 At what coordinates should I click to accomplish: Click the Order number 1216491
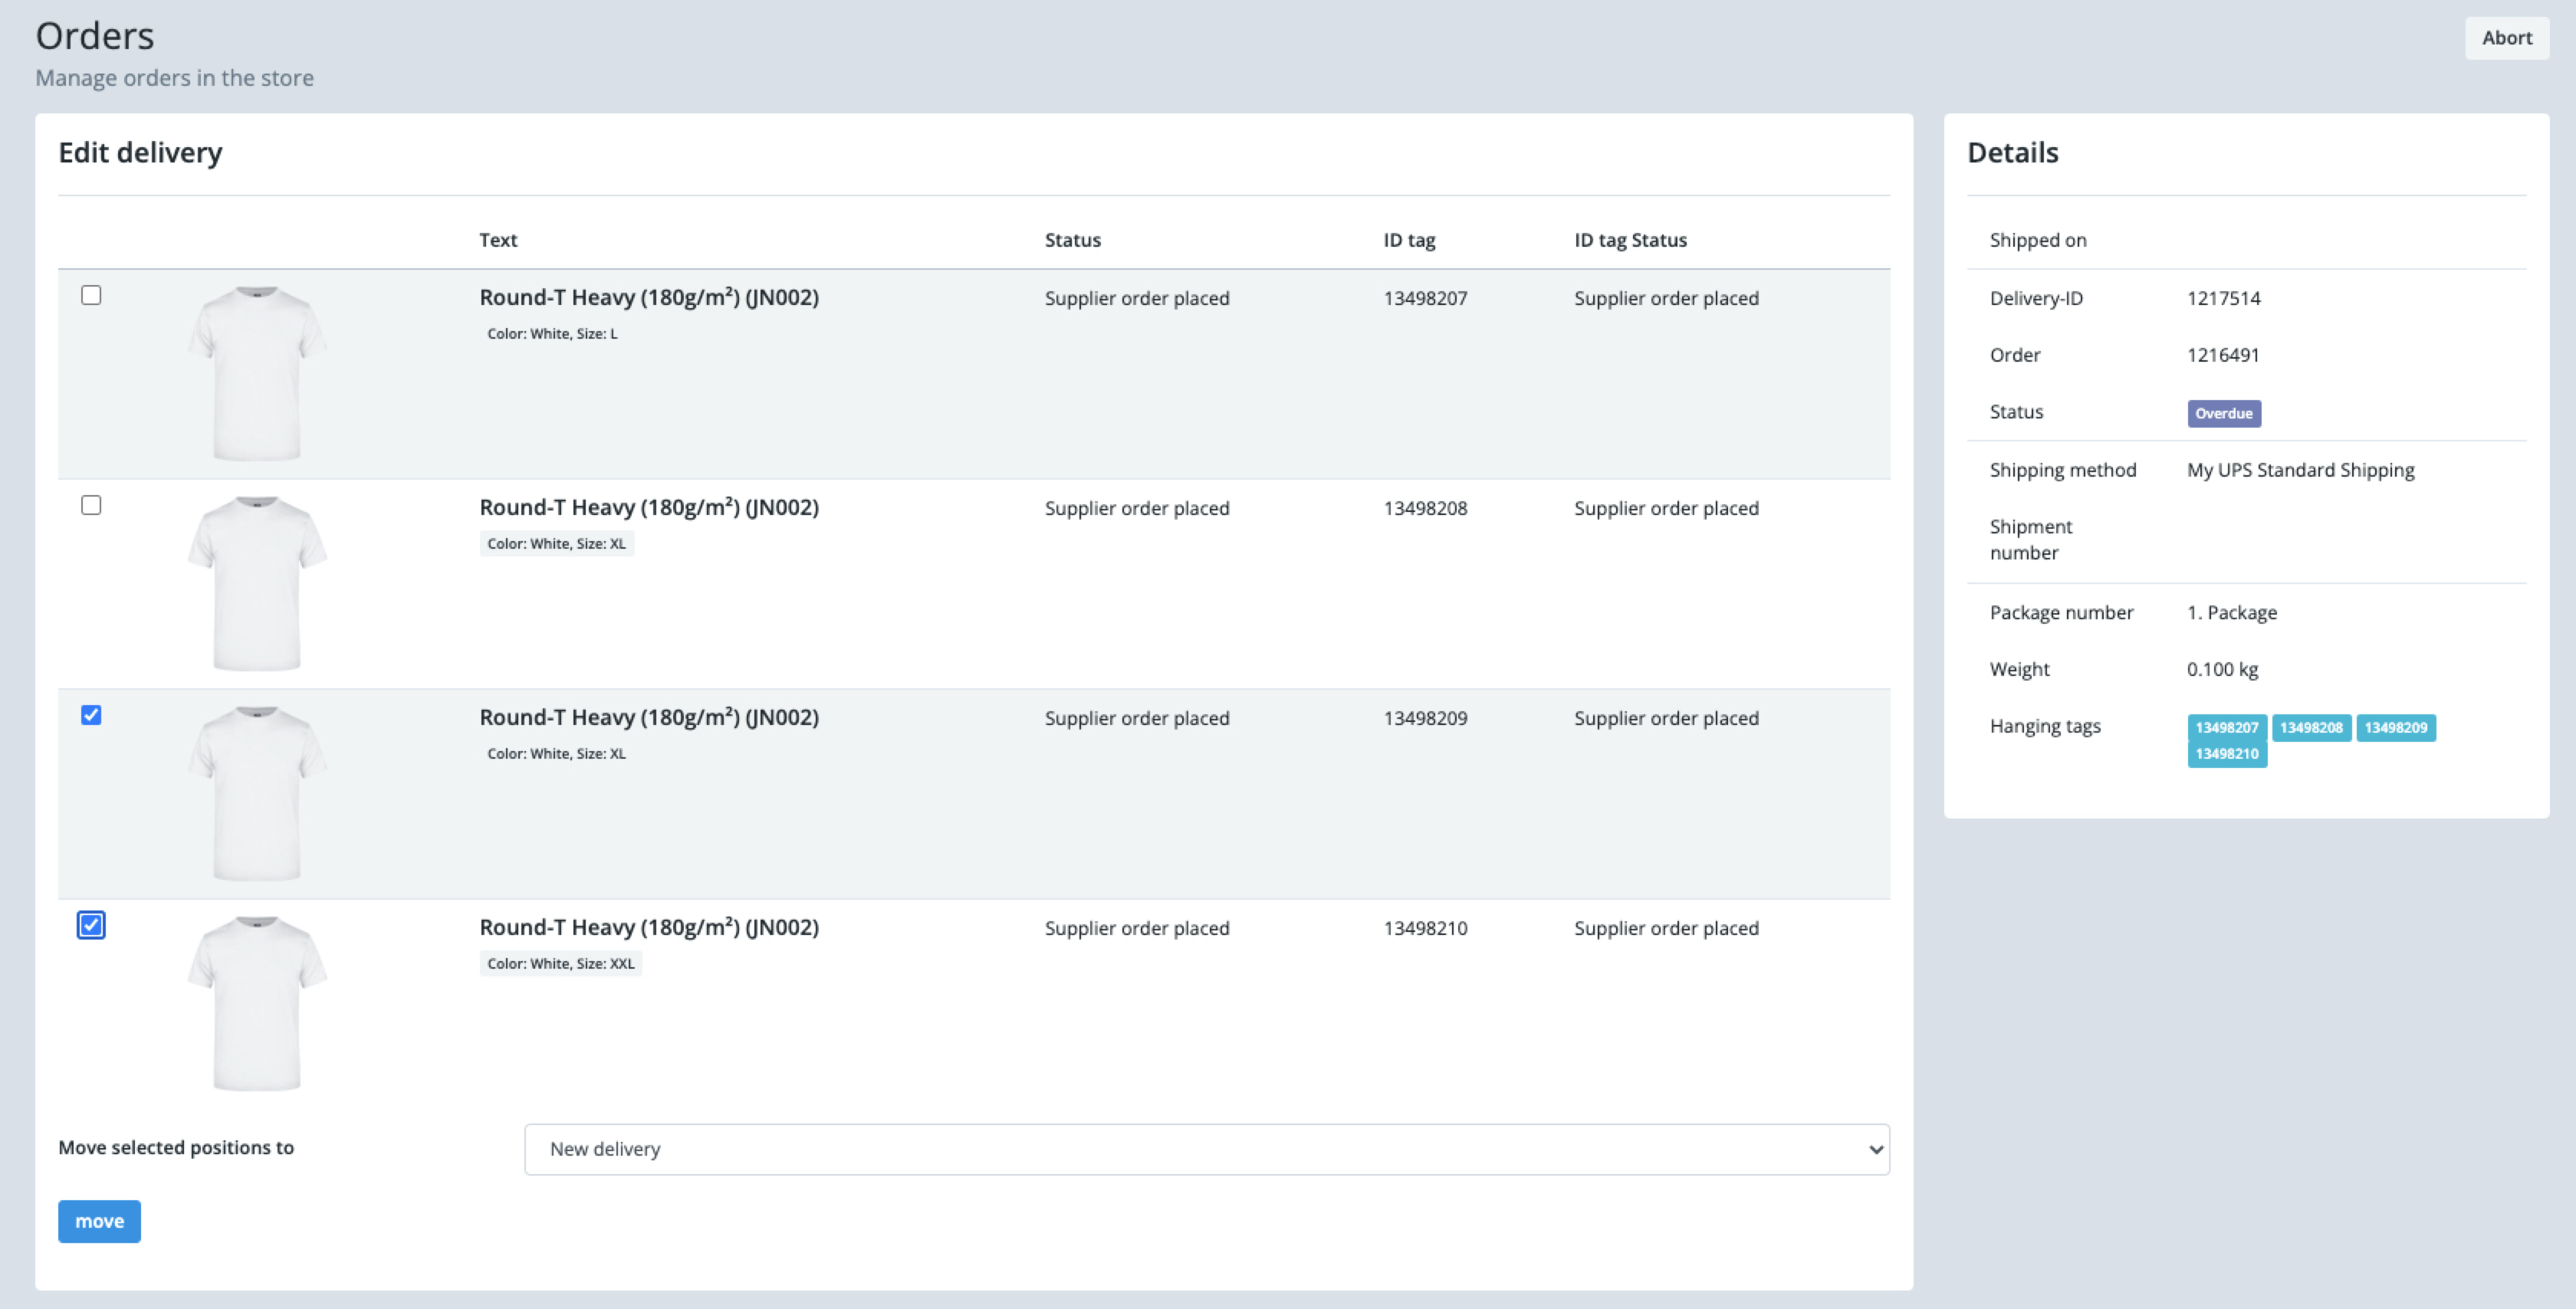pos(2223,355)
